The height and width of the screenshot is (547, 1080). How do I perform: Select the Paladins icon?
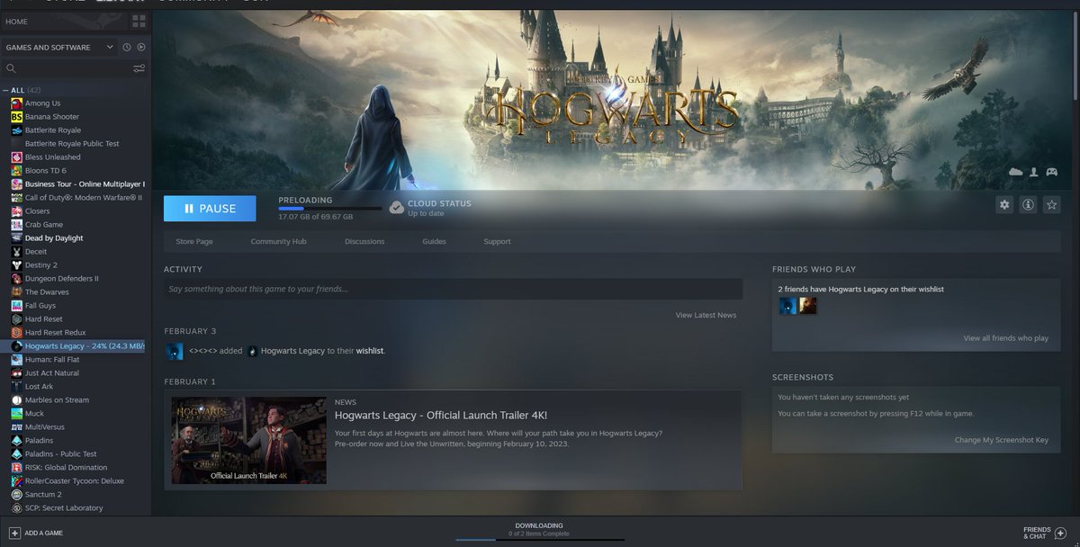[x=16, y=441]
